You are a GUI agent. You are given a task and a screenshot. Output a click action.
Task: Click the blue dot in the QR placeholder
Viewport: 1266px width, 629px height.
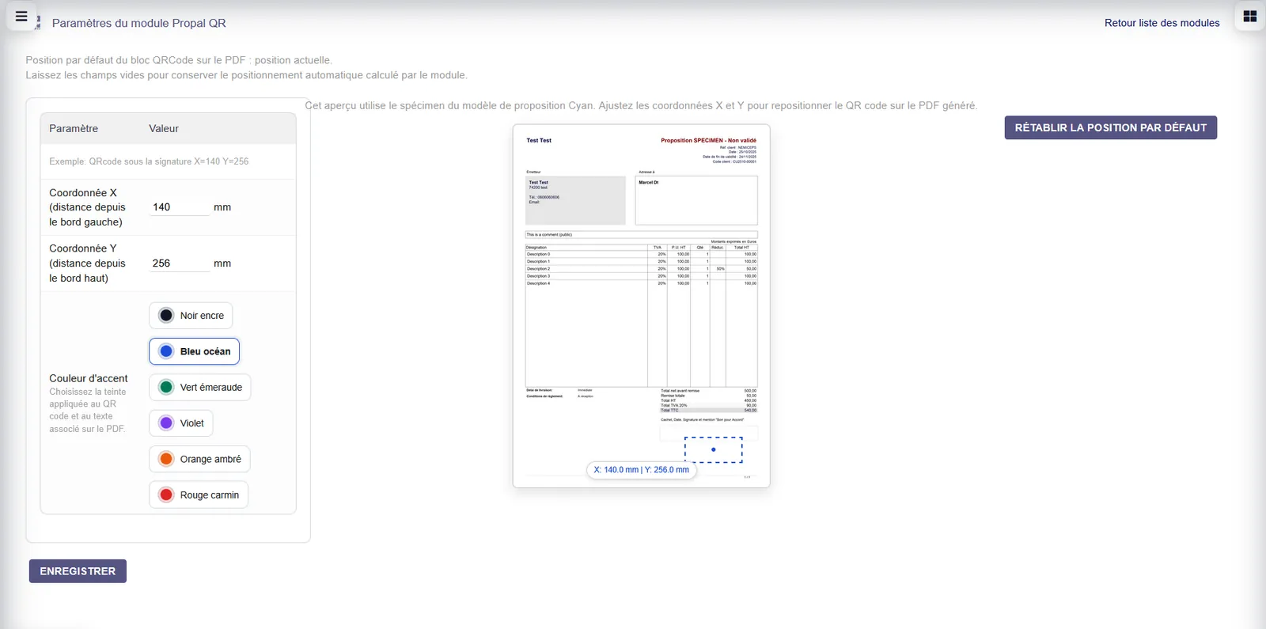(714, 449)
